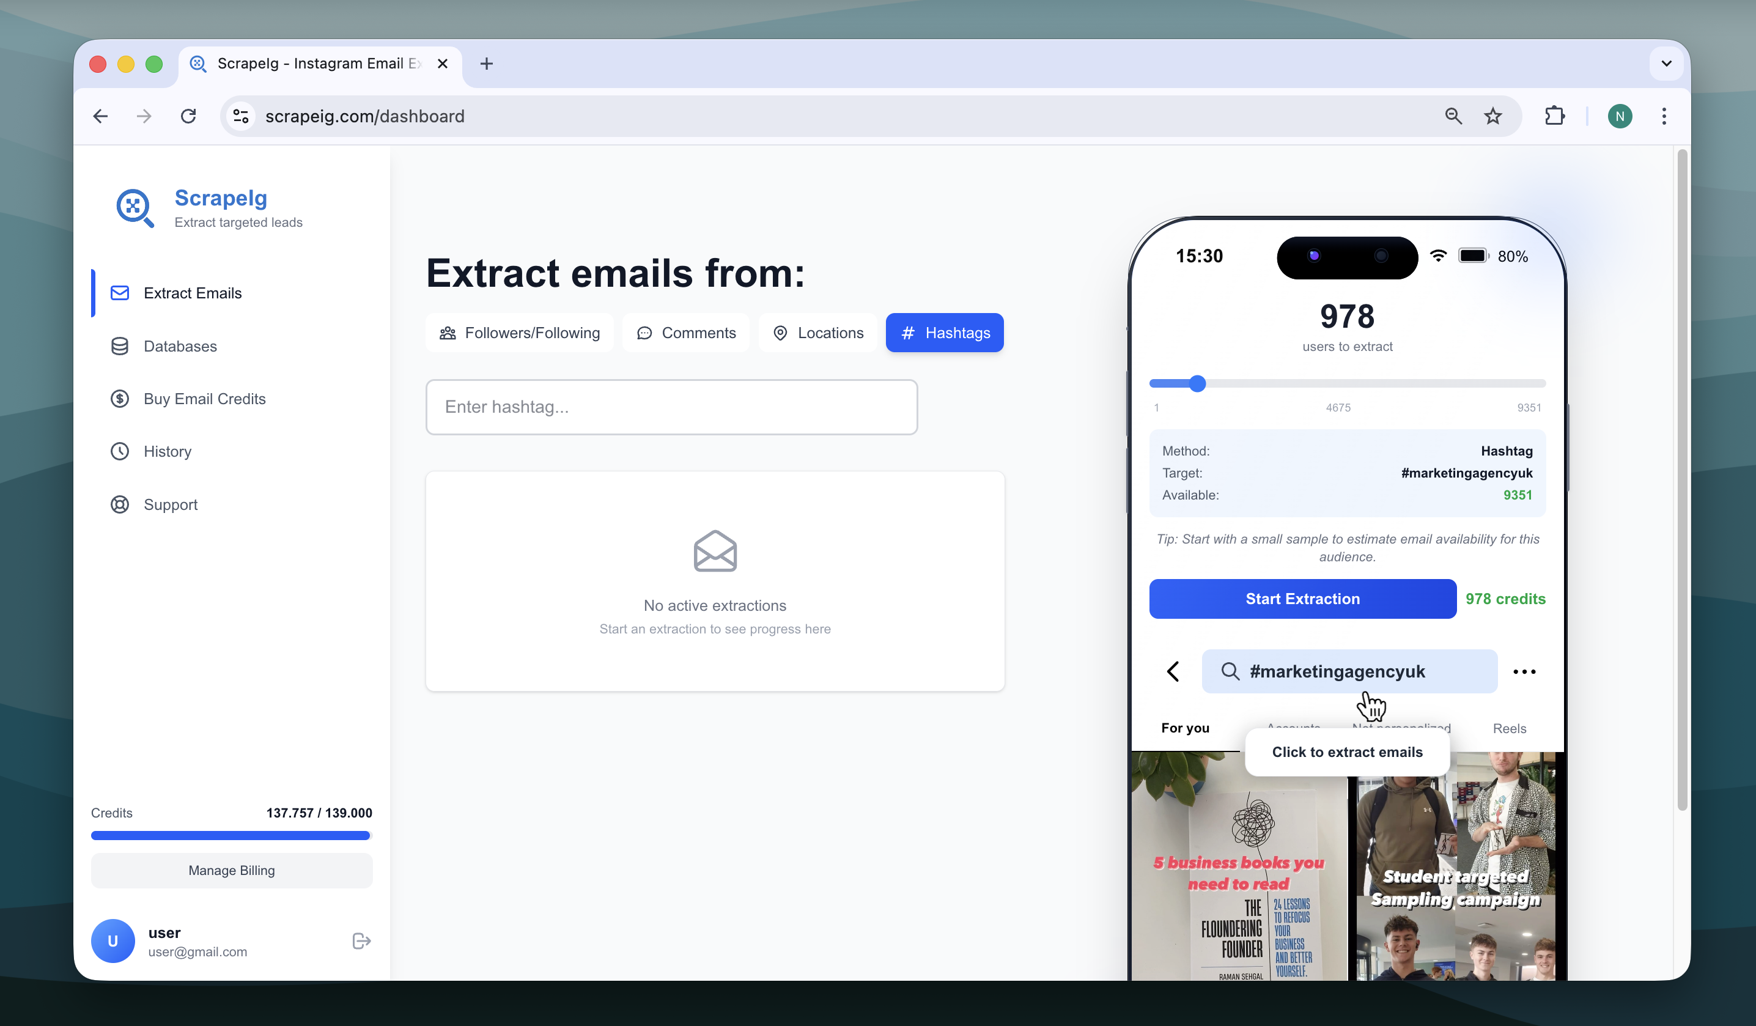Open the N profile avatar menu
This screenshot has height=1026, width=1756.
(x=1620, y=116)
